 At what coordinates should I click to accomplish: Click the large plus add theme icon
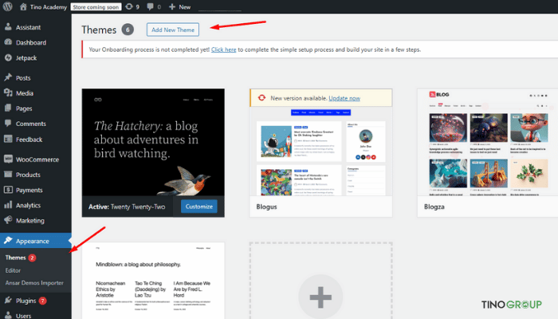[320, 297]
